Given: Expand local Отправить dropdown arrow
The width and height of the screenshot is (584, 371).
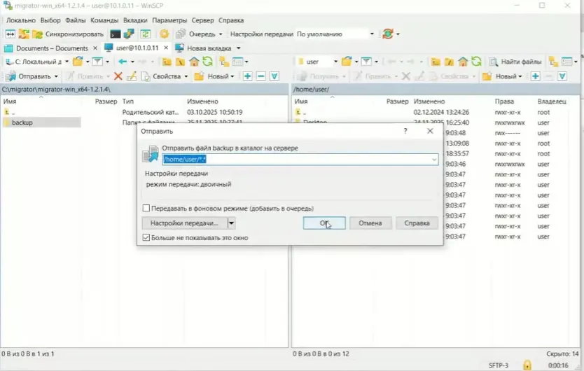Looking at the screenshot, I should pyautogui.click(x=56, y=76).
